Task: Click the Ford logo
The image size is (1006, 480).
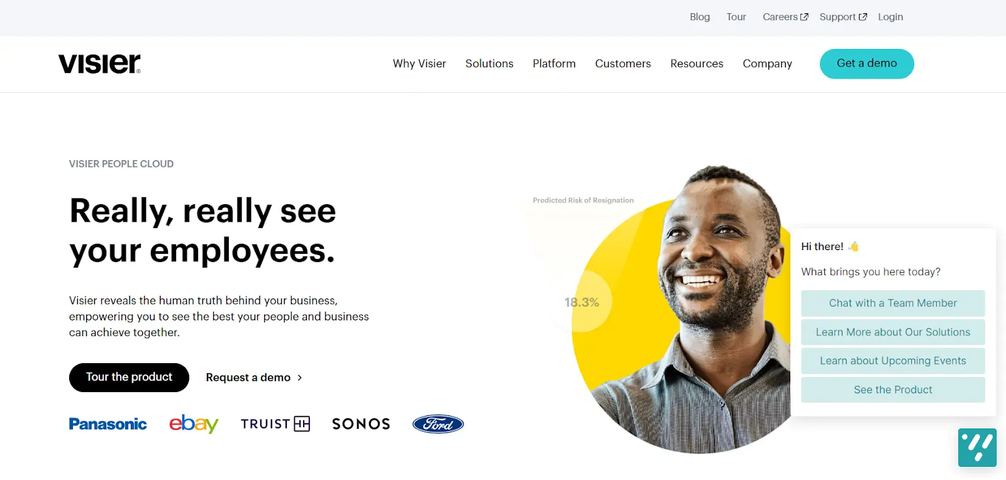Action: coord(438,424)
